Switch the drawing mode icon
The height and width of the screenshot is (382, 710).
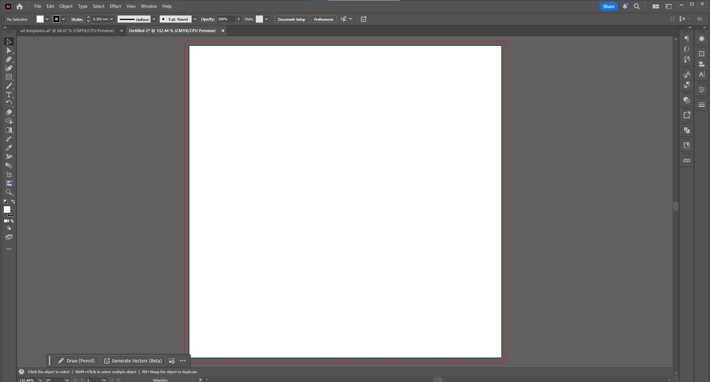[9, 229]
